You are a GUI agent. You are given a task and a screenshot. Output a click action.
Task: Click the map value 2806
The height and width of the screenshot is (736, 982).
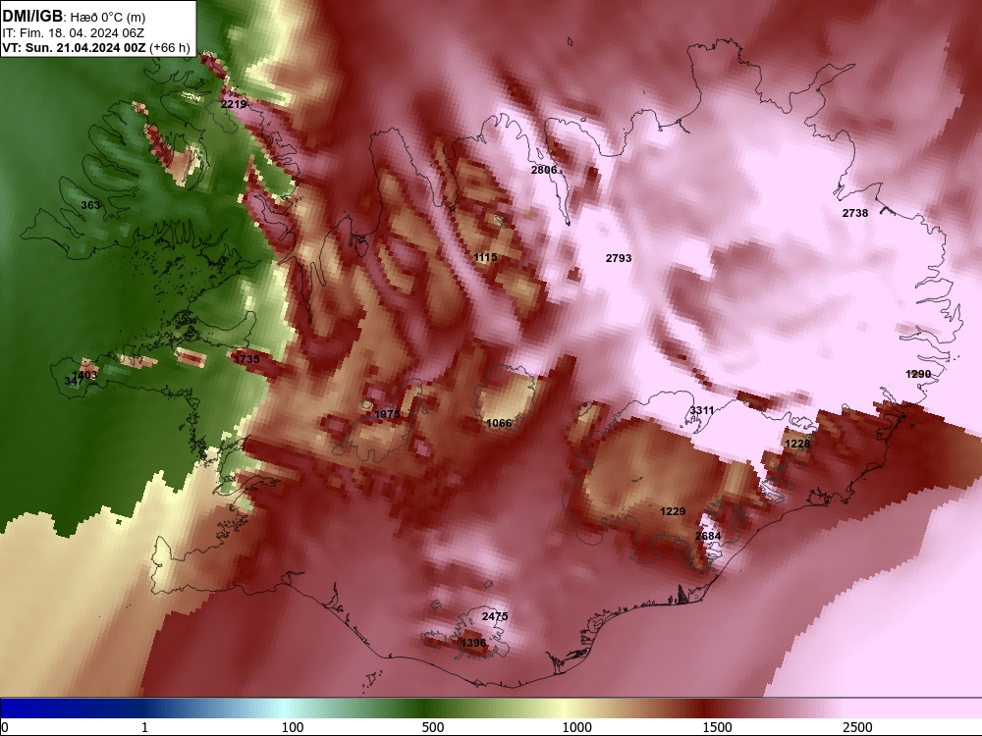point(544,170)
